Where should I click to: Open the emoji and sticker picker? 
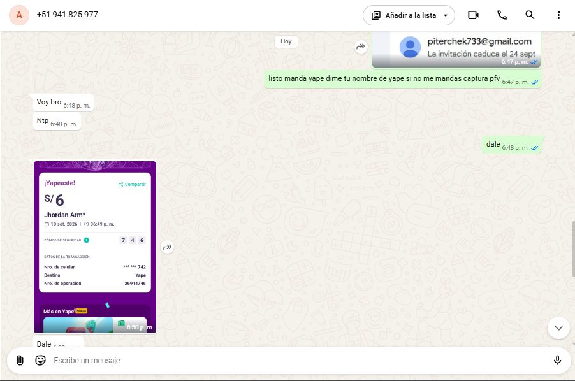click(40, 361)
